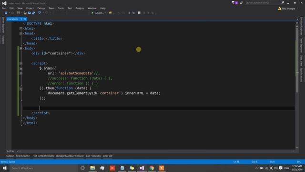The width and height of the screenshot is (305, 172).
Task: Open the Toolbox side tab
Action: pyautogui.click(x=3, y=40)
